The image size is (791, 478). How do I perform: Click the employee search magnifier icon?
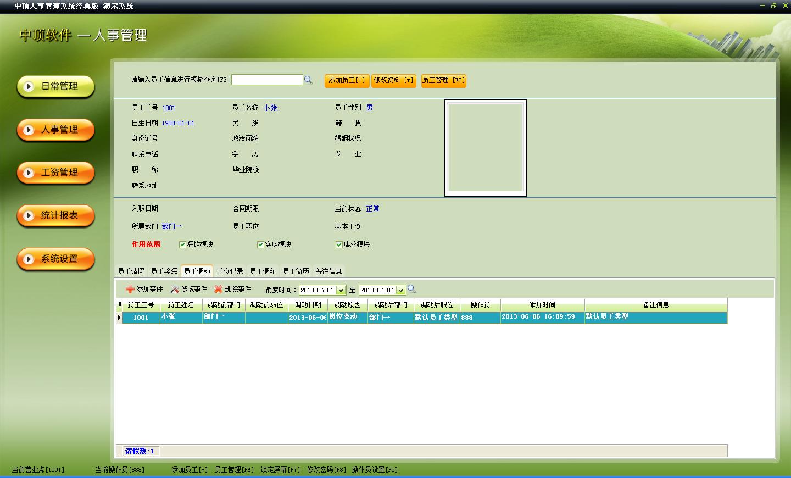[308, 80]
